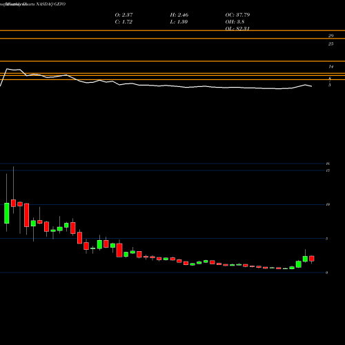Click the upper axis label 29
The height and width of the screenshot is (345, 345).
(331, 36)
